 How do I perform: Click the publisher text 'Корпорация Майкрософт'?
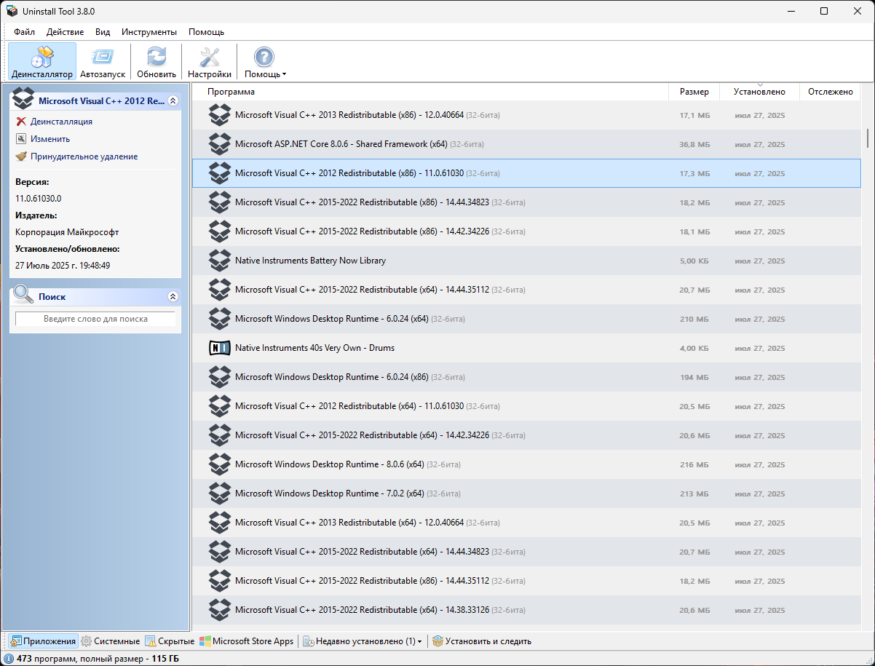pos(67,232)
